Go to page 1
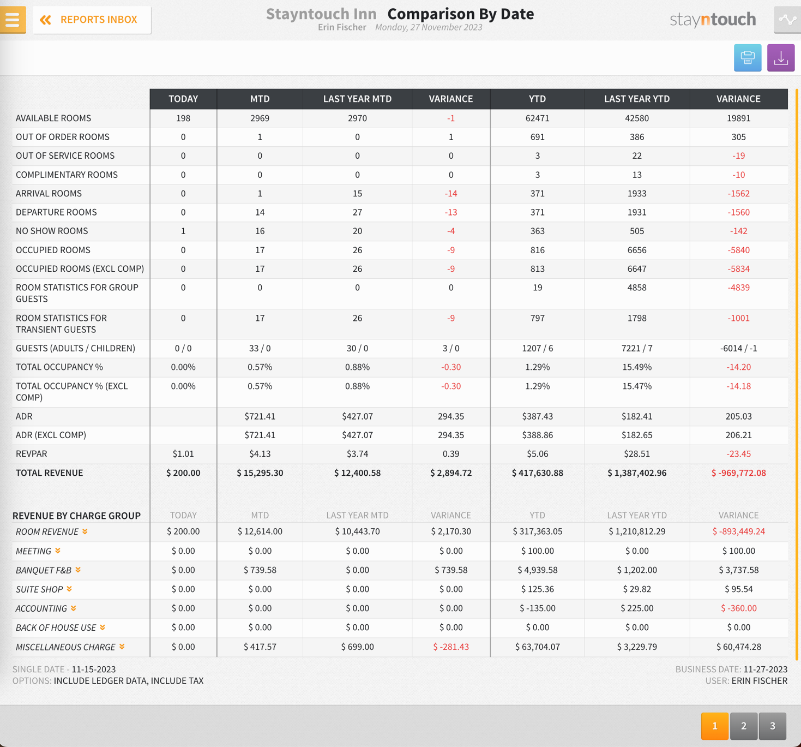This screenshot has height=747, width=801. coord(715,726)
